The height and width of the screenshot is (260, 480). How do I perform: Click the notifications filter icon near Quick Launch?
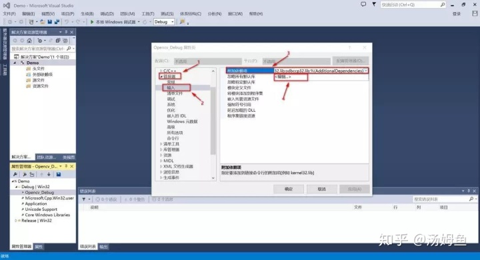pos(374,4)
